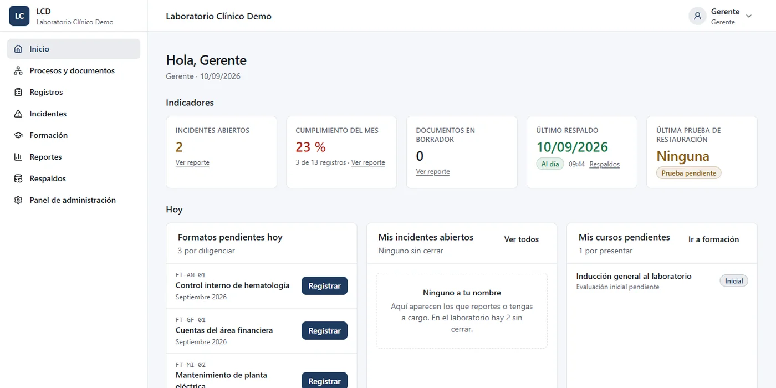Register Cuentas del área financiera format
The height and width of the screenshot is (388, 776).
click(325, 331)
